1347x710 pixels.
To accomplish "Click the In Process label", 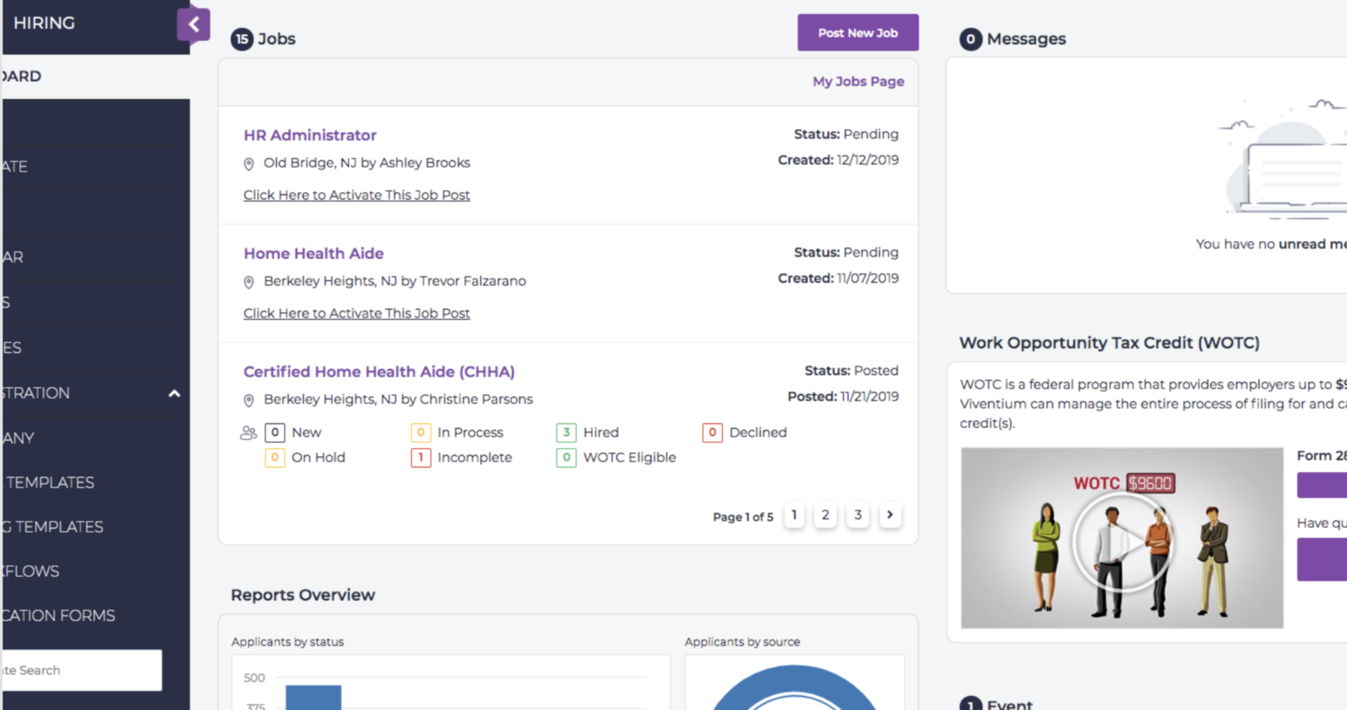I will pyautogui.click(x=470, y=433).
